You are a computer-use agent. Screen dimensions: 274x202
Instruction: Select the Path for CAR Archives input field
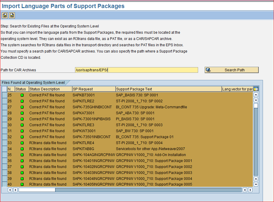[x=136, y=70]
